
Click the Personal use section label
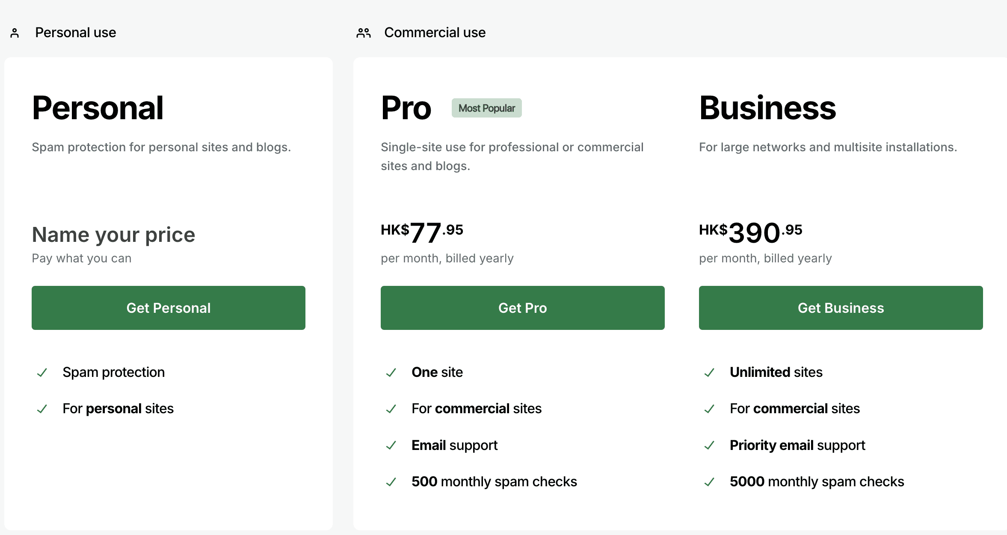[75, 32]
